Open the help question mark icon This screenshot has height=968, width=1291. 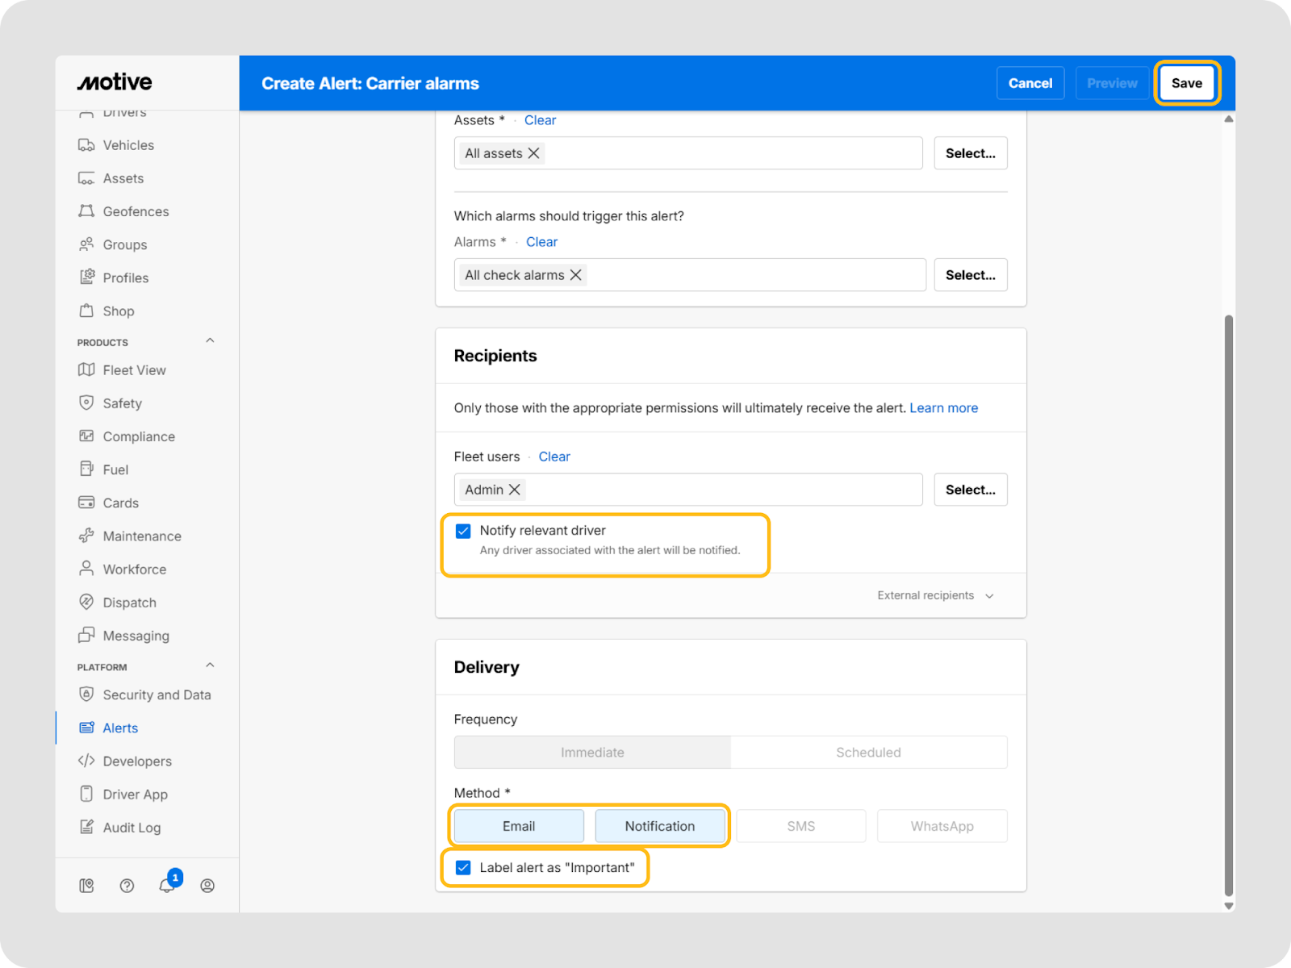click(x=127, y=886)
